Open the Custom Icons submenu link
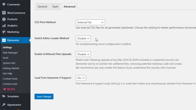The image size is (196, 110). 10,84
